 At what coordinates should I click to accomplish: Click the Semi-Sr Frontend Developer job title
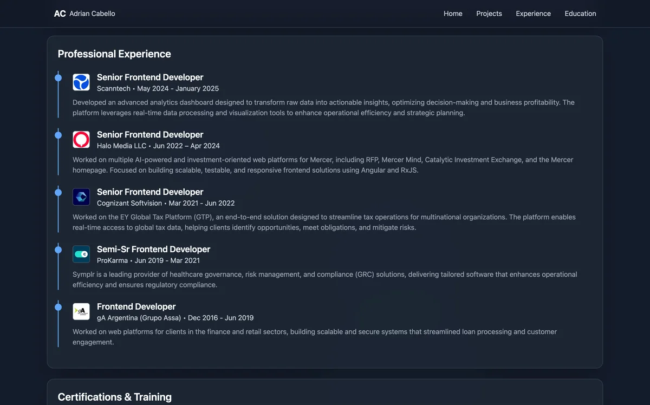pos(153,249)
